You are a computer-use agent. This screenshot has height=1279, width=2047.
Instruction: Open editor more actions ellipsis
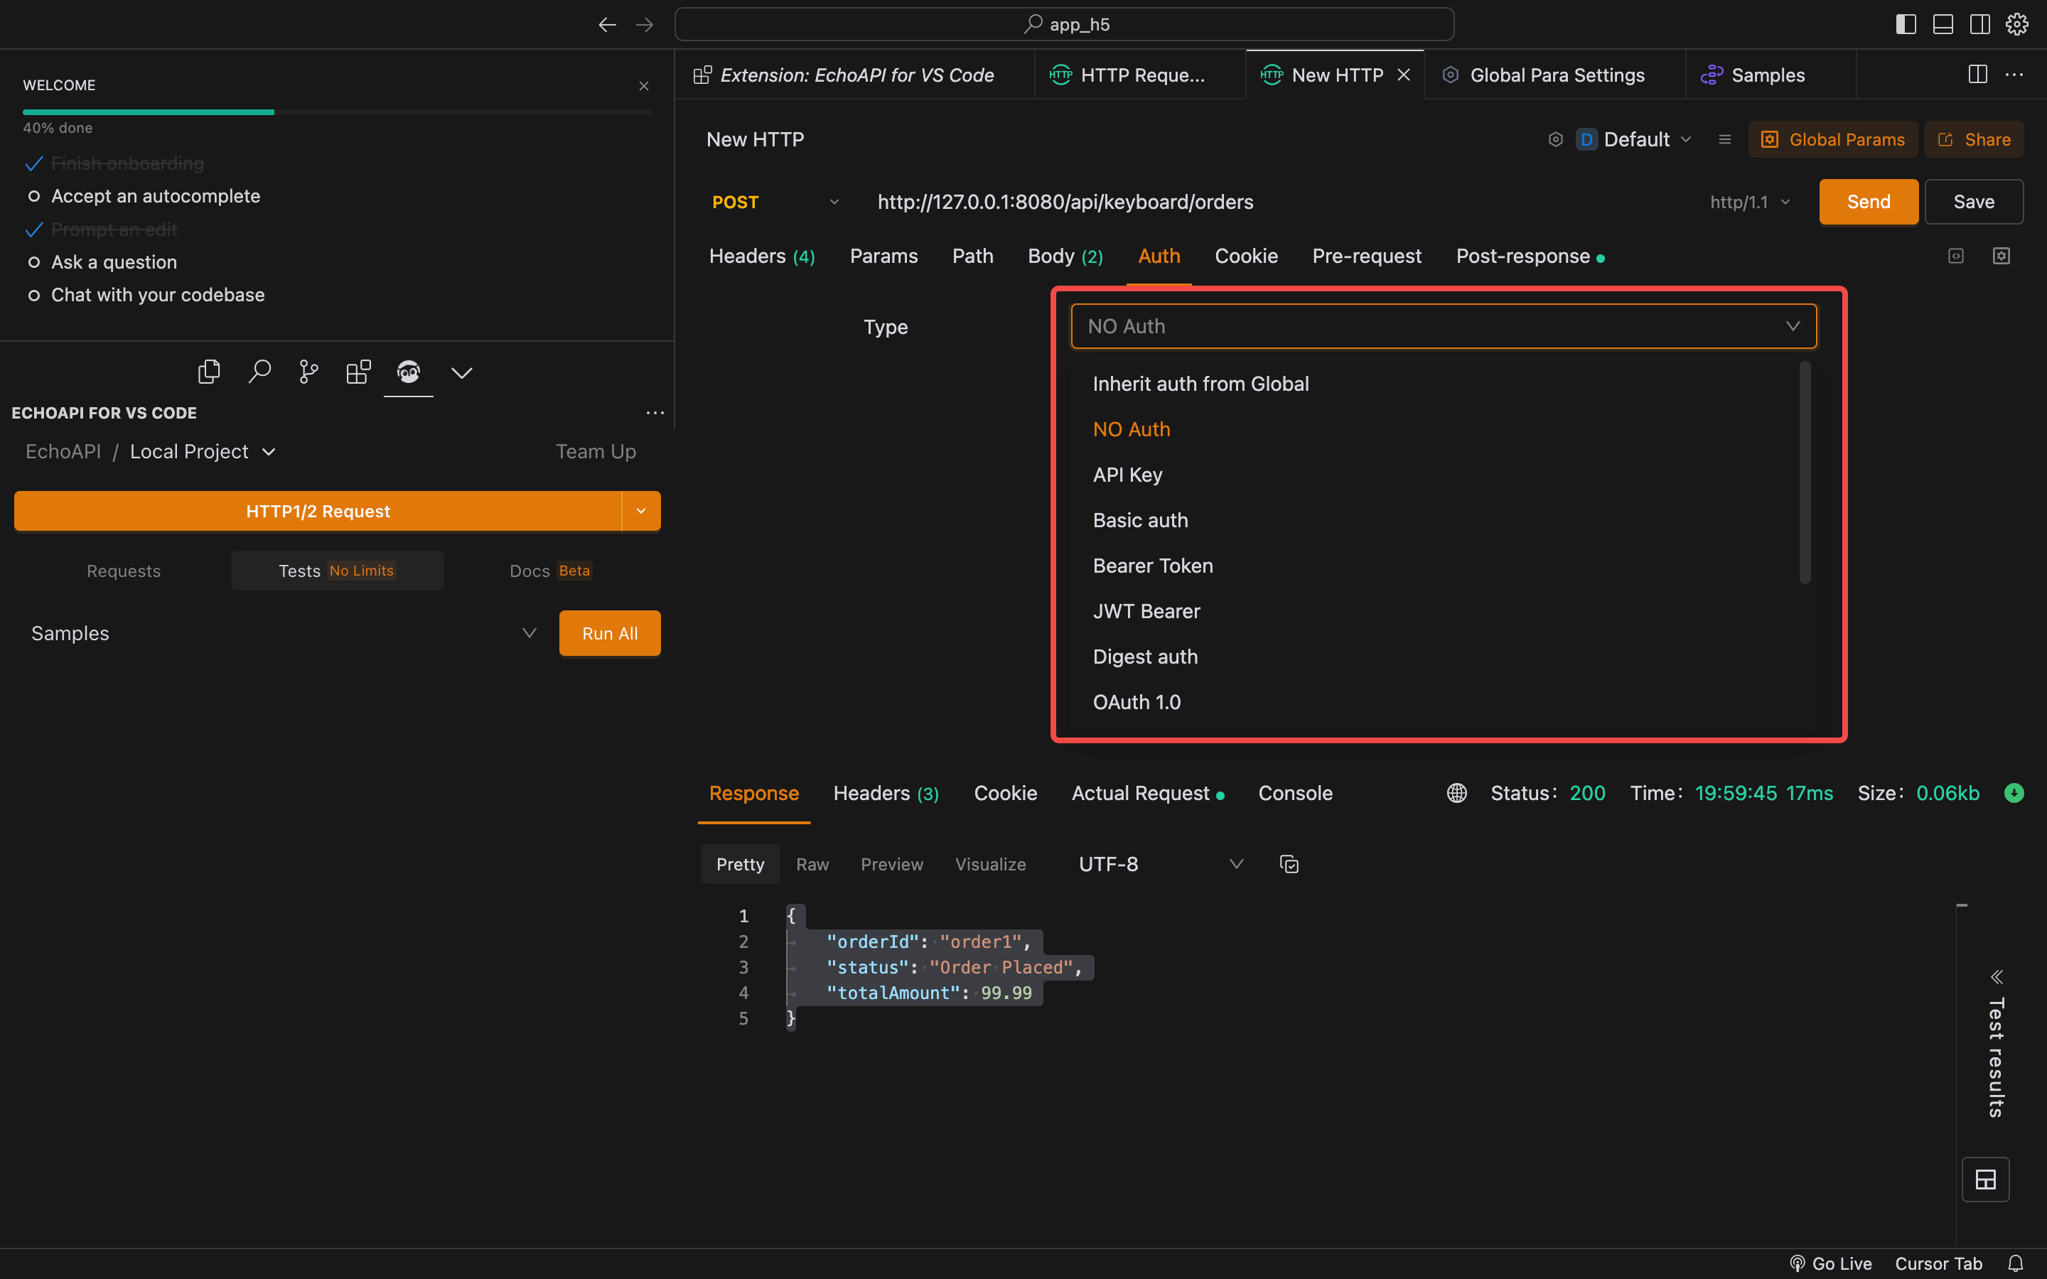[x=2015, y=75]
